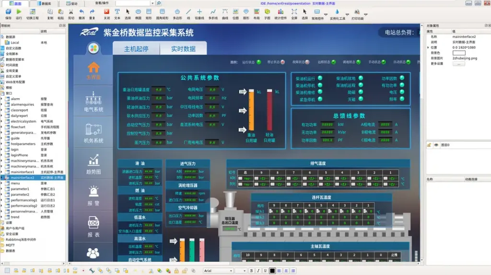Click the 报表 LOG report sidebar icon

click(94, 222)
